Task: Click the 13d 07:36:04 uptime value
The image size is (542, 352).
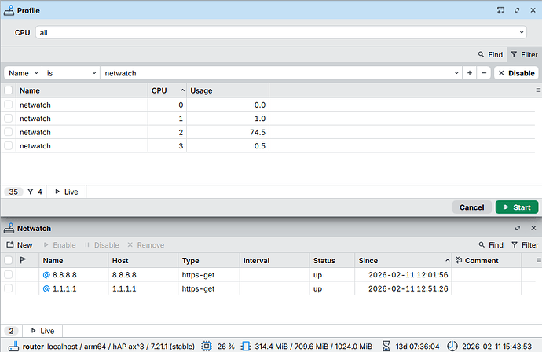Action: click(417, 346)
